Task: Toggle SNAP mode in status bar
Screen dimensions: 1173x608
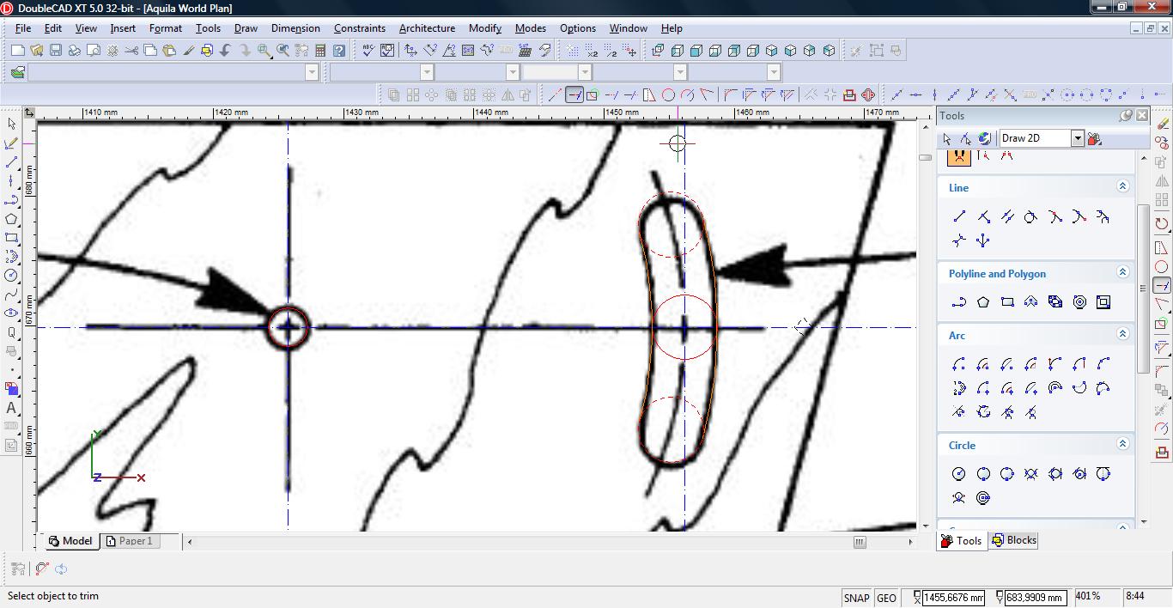Action: 856,598
